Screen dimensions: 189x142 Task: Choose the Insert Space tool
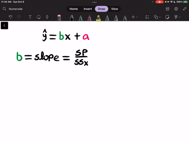(47, 17)
